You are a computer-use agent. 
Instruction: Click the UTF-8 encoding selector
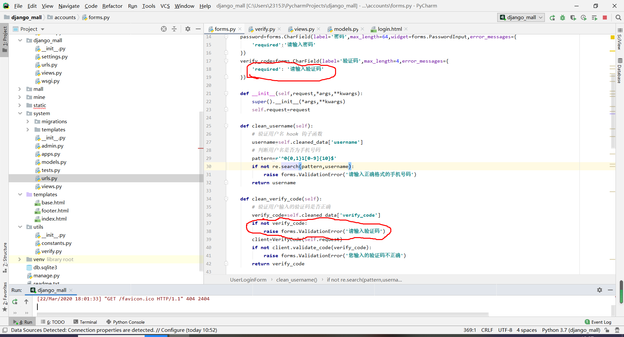click(505, 330)
